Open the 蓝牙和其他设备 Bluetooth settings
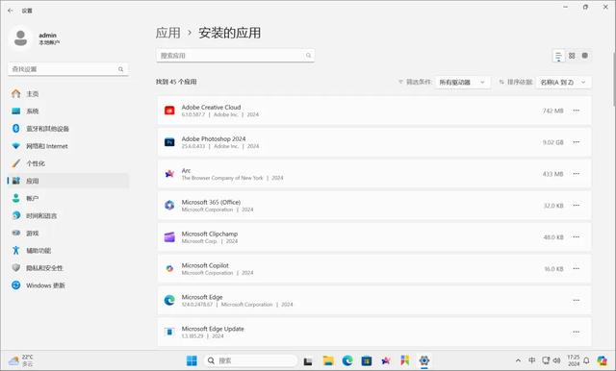616x371 pixels. [67, 129]
